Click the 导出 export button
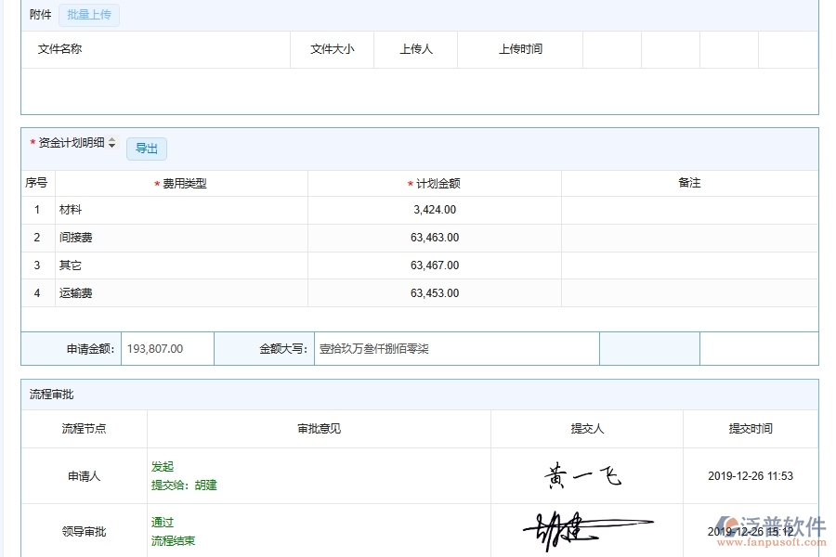 coord(146,149)
